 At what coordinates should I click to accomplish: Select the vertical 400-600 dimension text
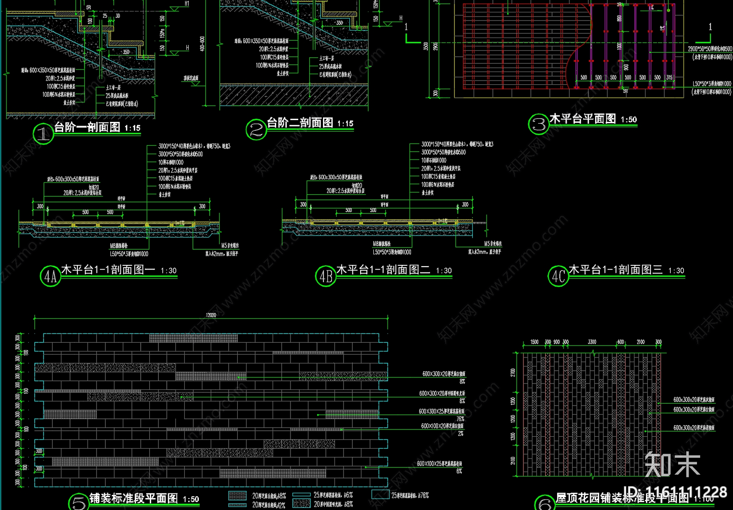(202, 44)
